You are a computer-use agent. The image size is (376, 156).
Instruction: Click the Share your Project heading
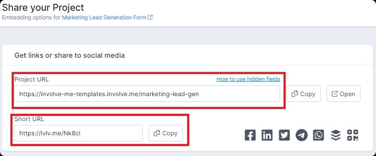(43, 7)
